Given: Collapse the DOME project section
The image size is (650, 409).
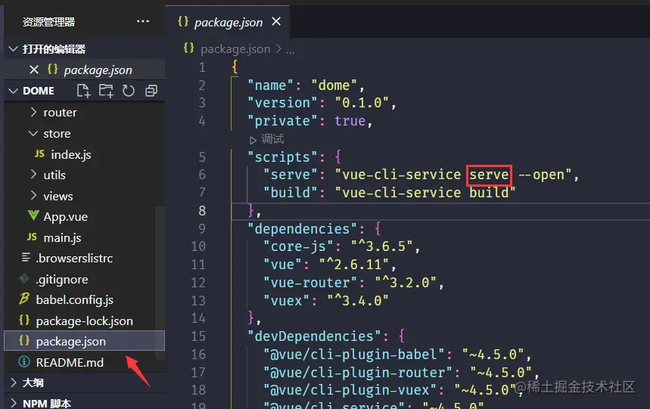Looking at the screenshot, I should point(14,91).
